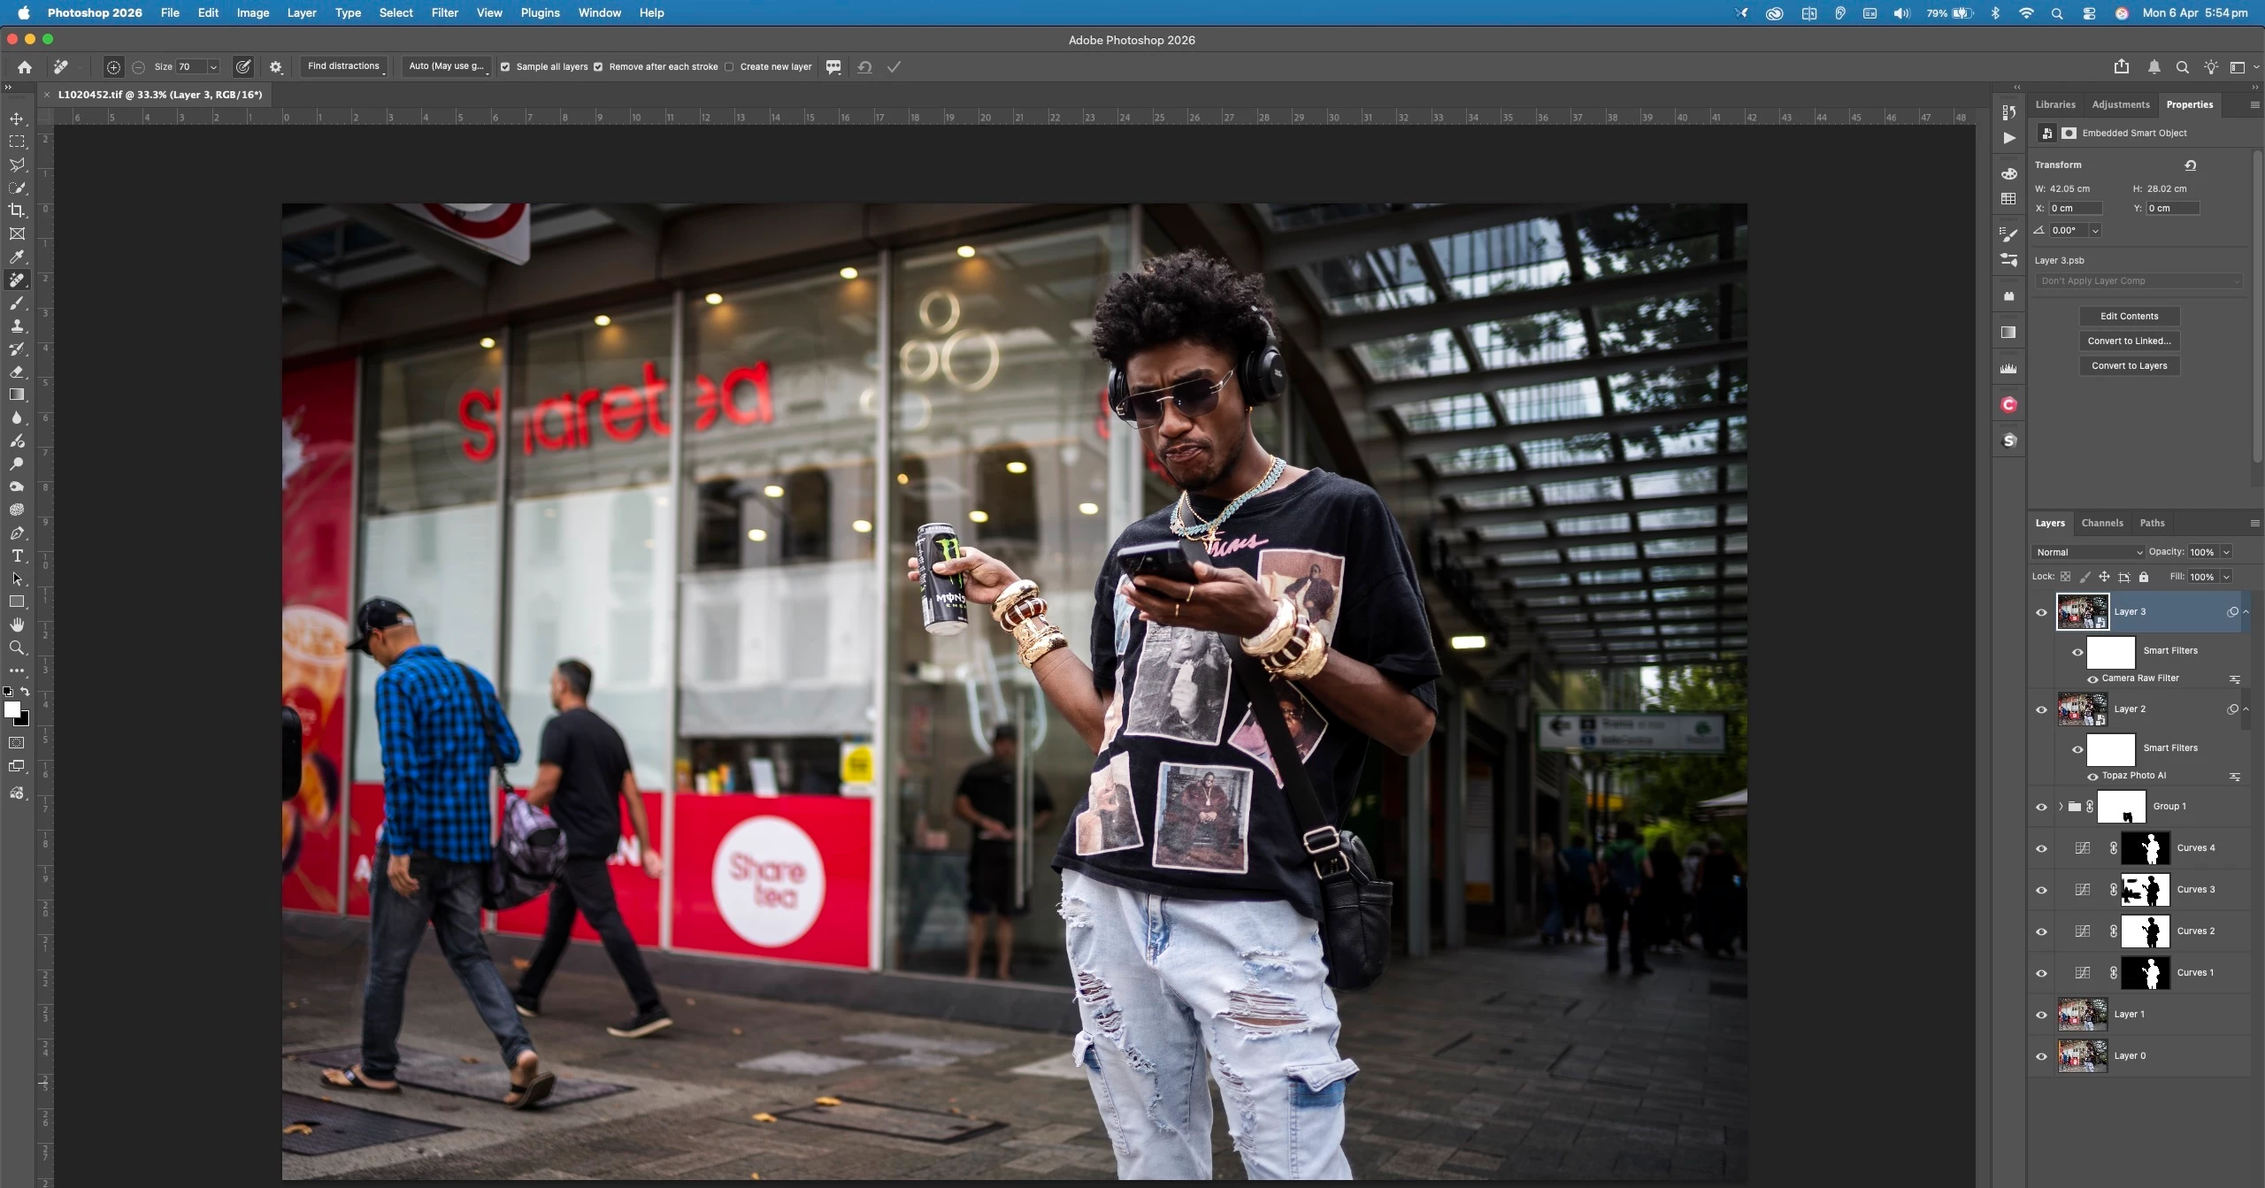Switch to the Channels tab
Viewport: 2265px width, 1188px height.
(2101, 523)
